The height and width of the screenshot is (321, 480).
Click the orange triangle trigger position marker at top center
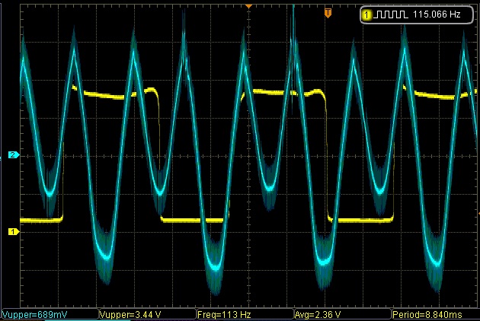pyautogui.click(x=248, y=5)
